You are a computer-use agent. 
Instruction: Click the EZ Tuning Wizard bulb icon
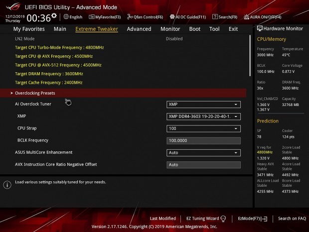pos(223,219)
